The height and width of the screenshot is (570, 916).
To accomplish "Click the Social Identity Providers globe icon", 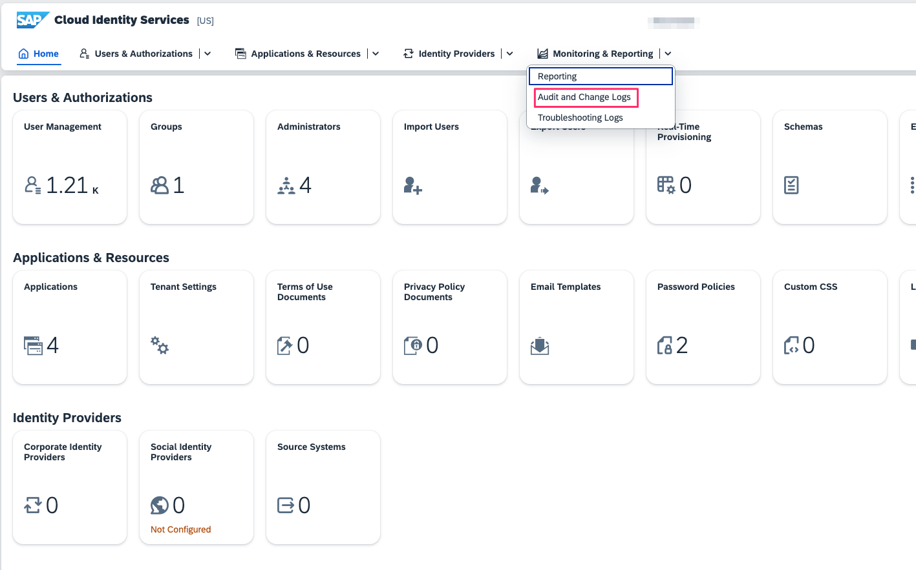I will 159,505.
